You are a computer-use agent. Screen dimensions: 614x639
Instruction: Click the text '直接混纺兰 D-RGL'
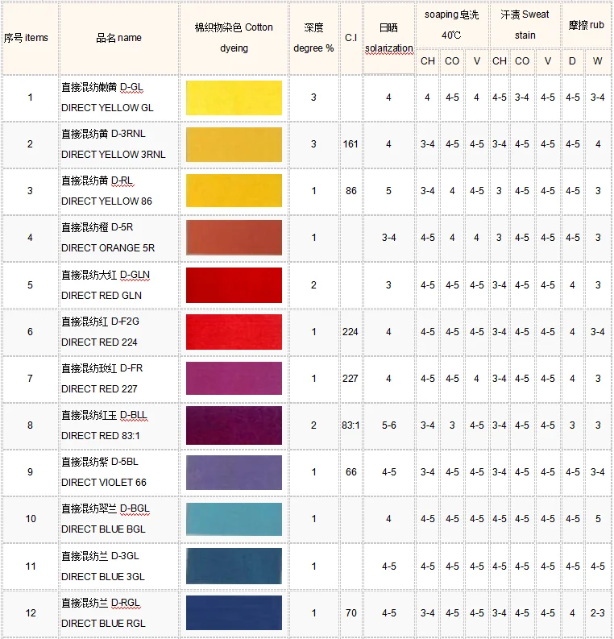[x=101, y=603]
